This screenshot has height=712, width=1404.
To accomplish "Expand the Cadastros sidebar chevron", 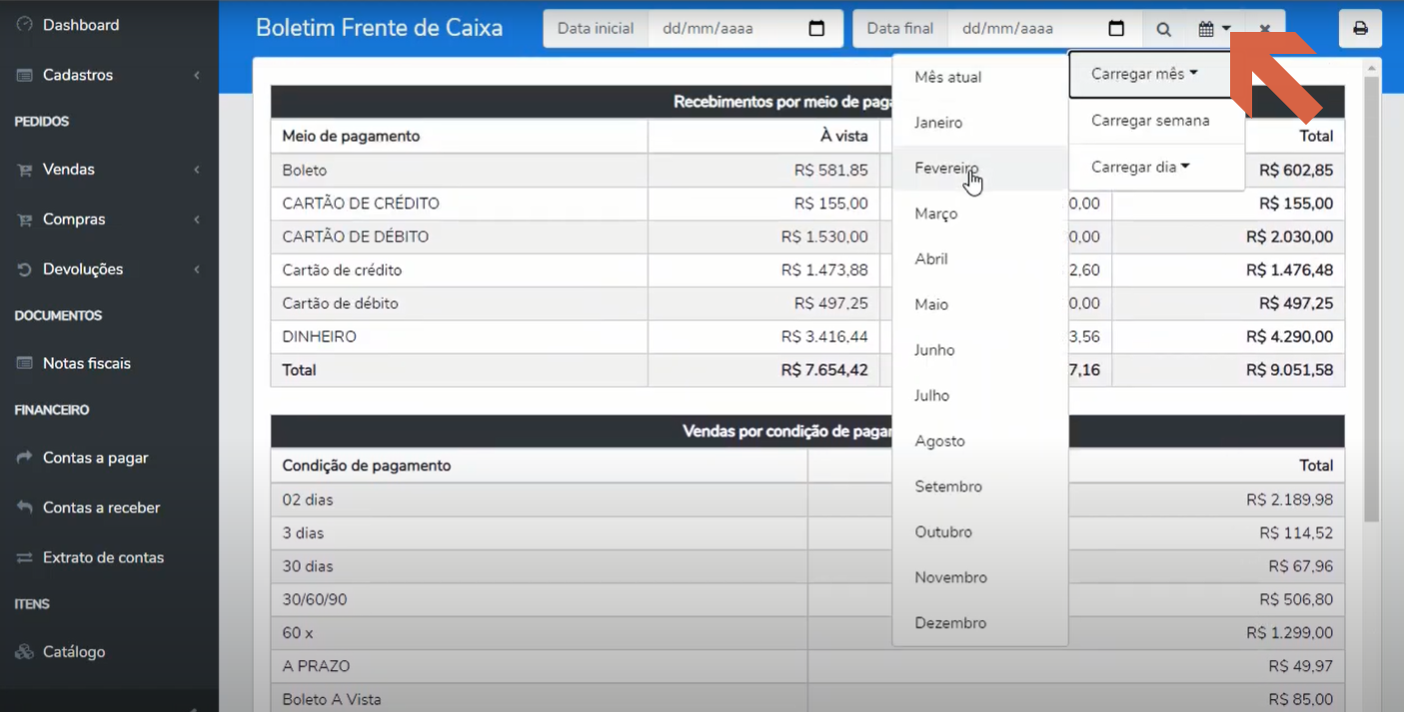I will (x=197, y=75).
